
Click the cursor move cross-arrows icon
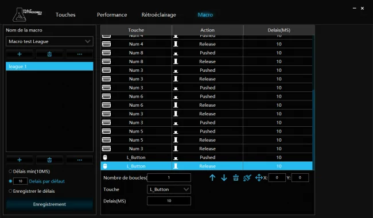tap(259, 178)
